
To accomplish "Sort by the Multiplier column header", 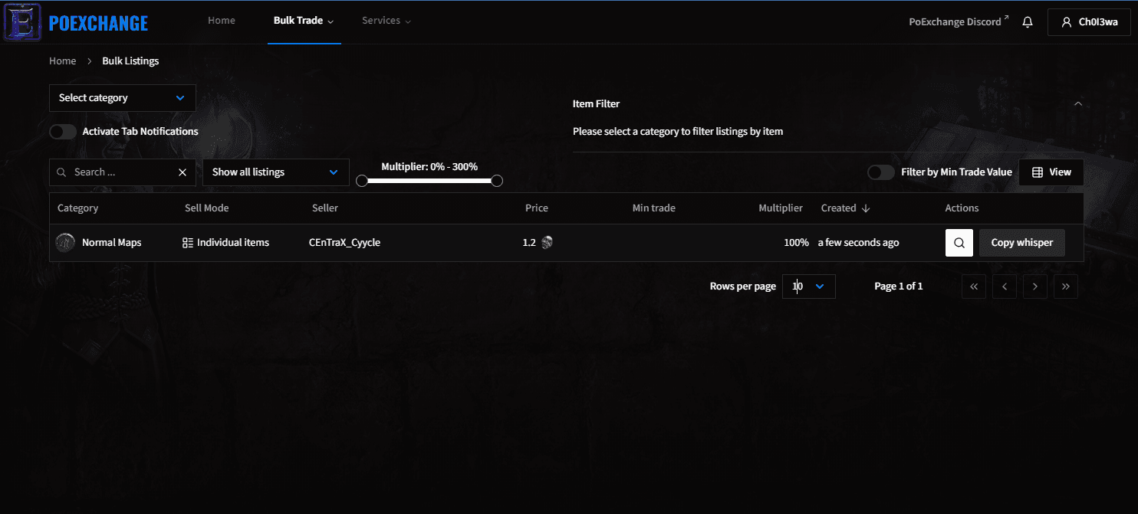I will tap(781, 208).
